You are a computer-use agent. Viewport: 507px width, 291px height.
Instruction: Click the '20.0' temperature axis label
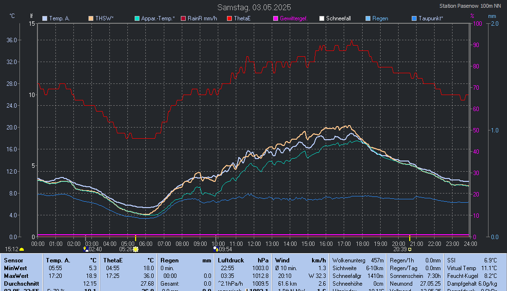click(x=12, y=128)
